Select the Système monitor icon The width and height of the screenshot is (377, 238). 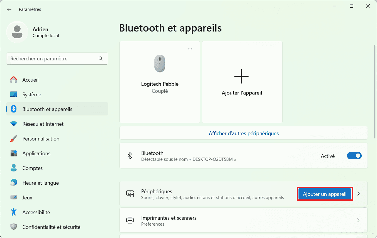(x=14, y=95)
